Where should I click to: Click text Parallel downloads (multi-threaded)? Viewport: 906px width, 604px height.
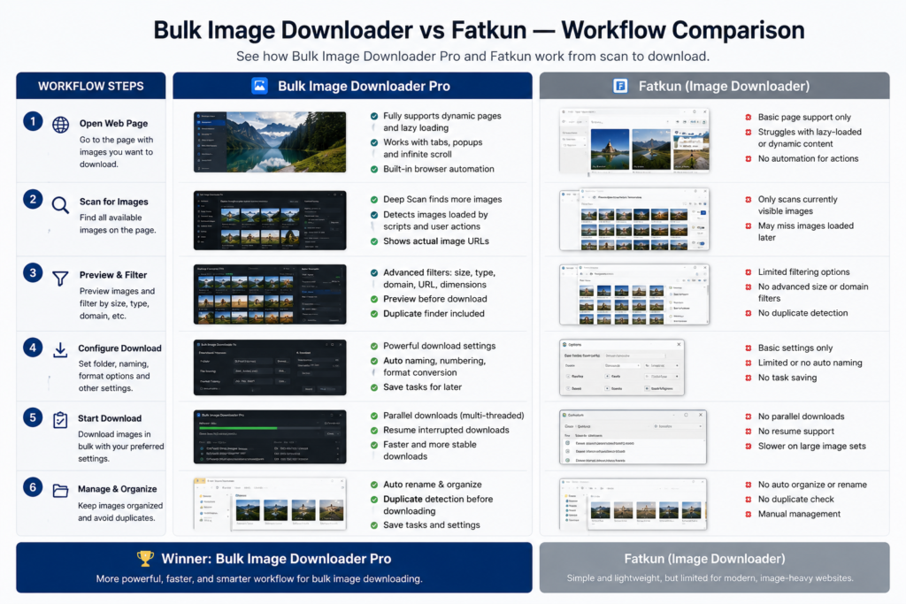pyautogui.click(x=454, y=415)
